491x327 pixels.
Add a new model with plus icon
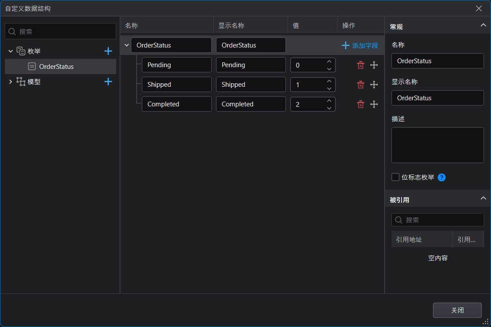(108, 82)
